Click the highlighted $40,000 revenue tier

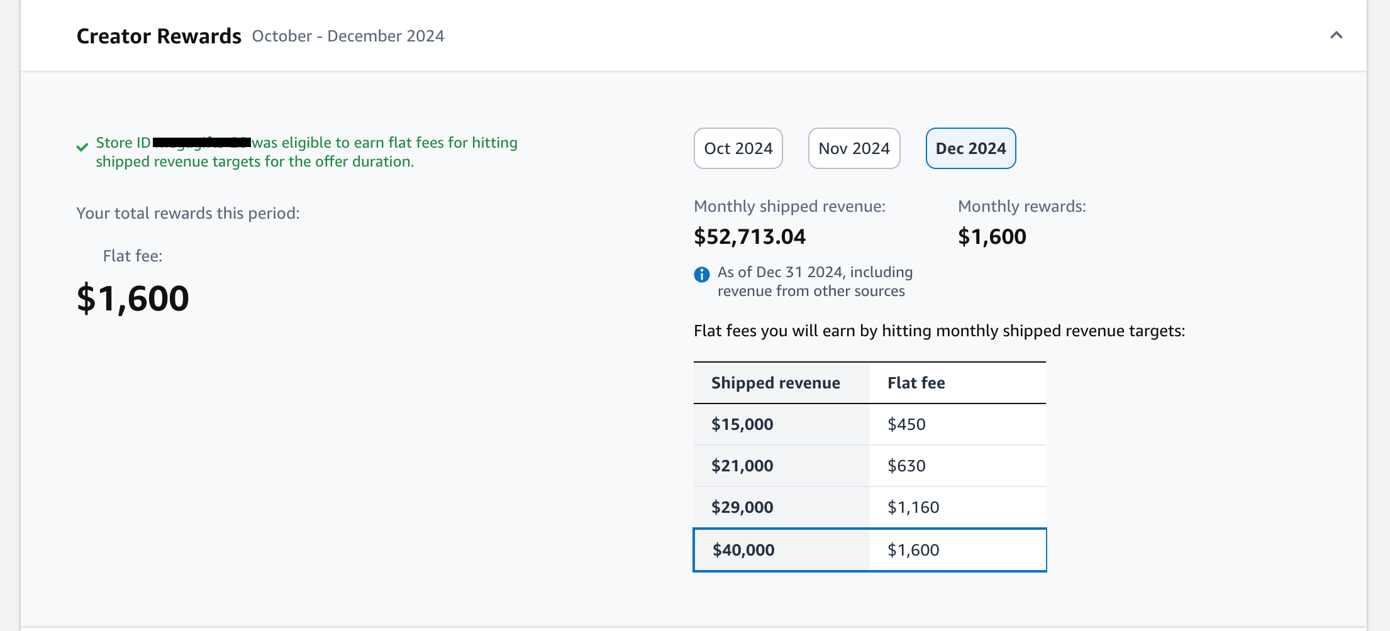(743, 550)
